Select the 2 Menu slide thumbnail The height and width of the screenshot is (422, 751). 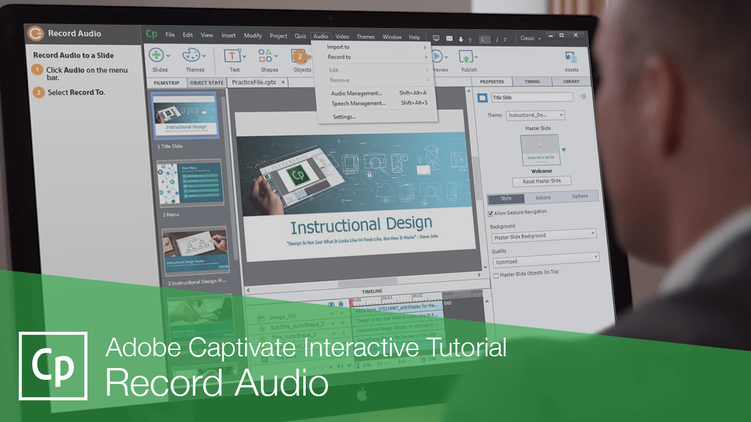point(190,183)
